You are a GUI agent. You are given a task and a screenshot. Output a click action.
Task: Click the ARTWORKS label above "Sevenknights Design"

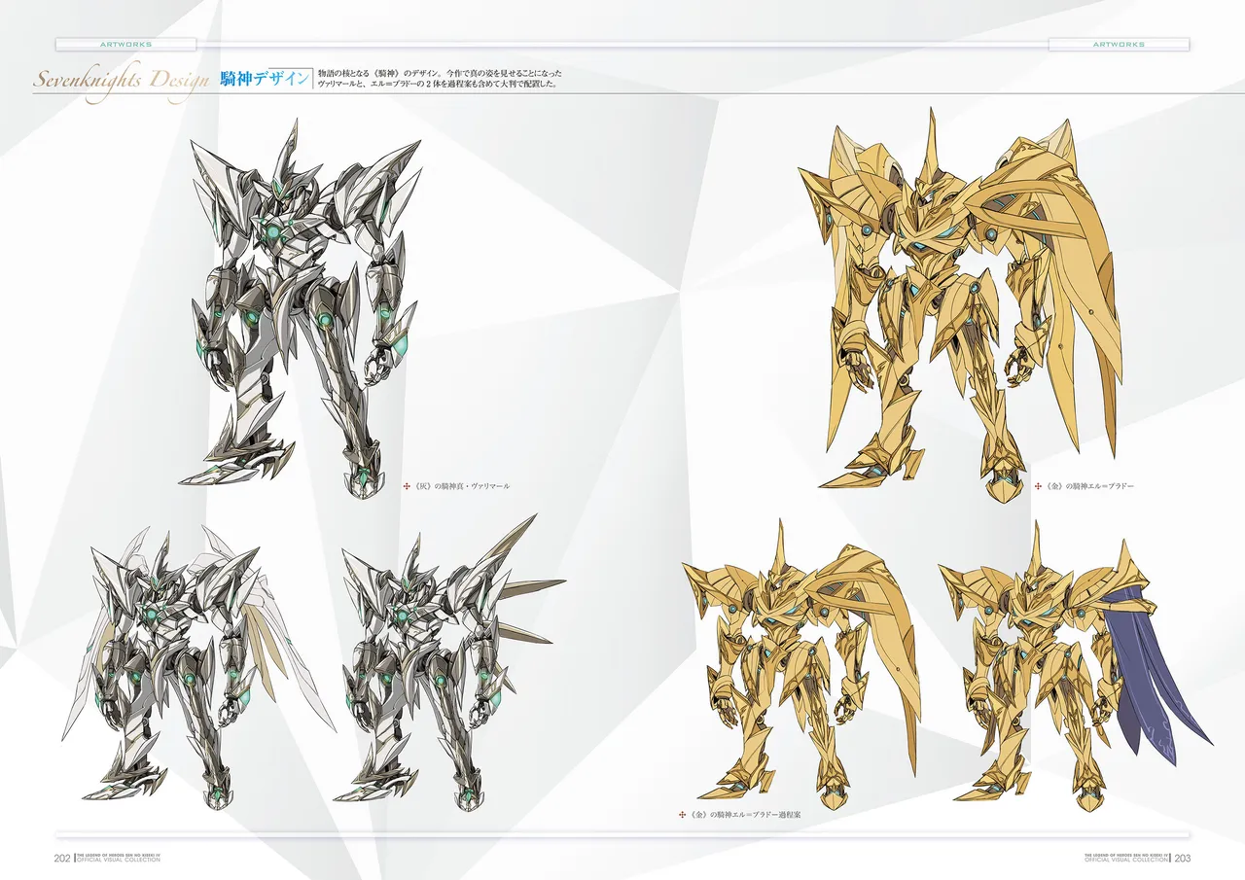[125, 45]
